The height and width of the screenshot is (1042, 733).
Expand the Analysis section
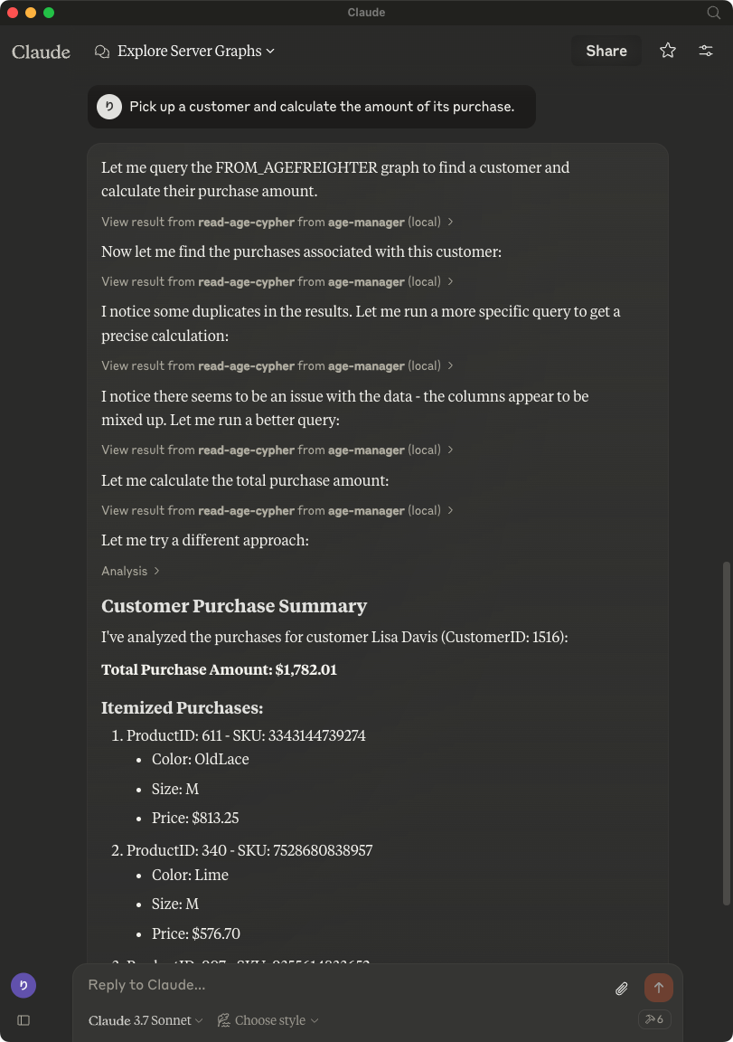(x=131, y=571)
